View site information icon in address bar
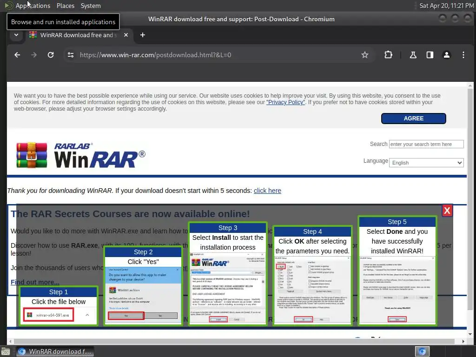The image size is (476, 357). [x=71, y=55]
